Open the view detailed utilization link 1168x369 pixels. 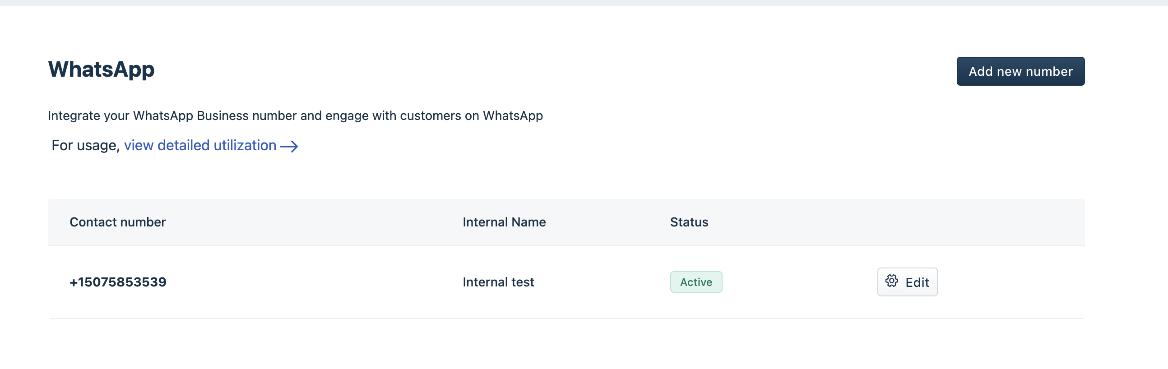[x=200, y=146]
